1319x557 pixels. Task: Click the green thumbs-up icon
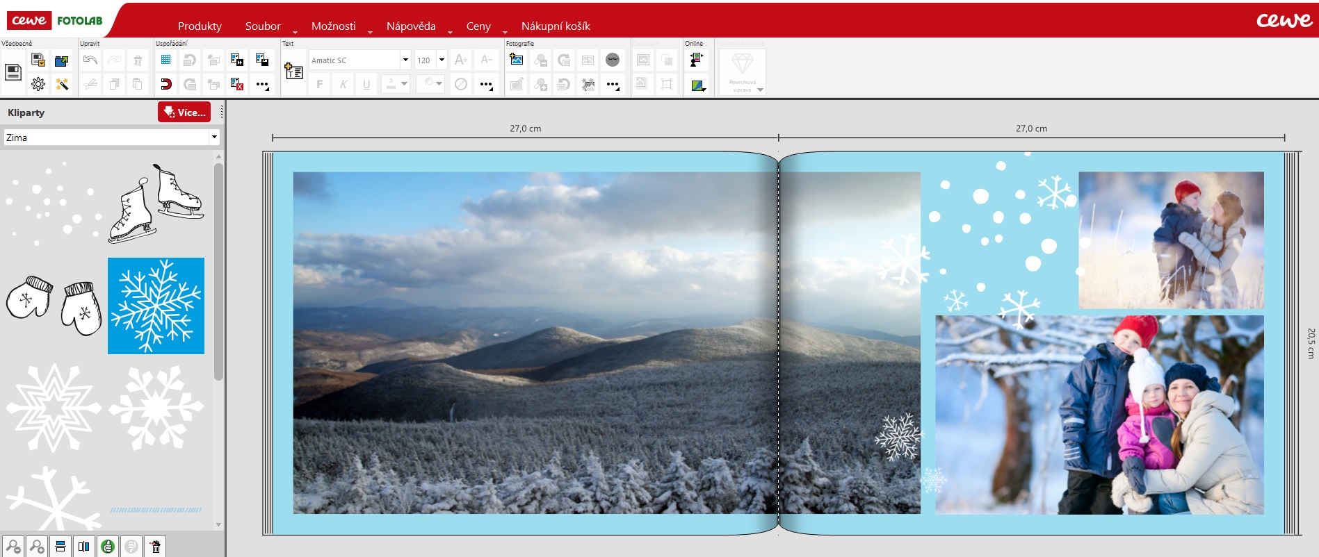pos(108,547)
